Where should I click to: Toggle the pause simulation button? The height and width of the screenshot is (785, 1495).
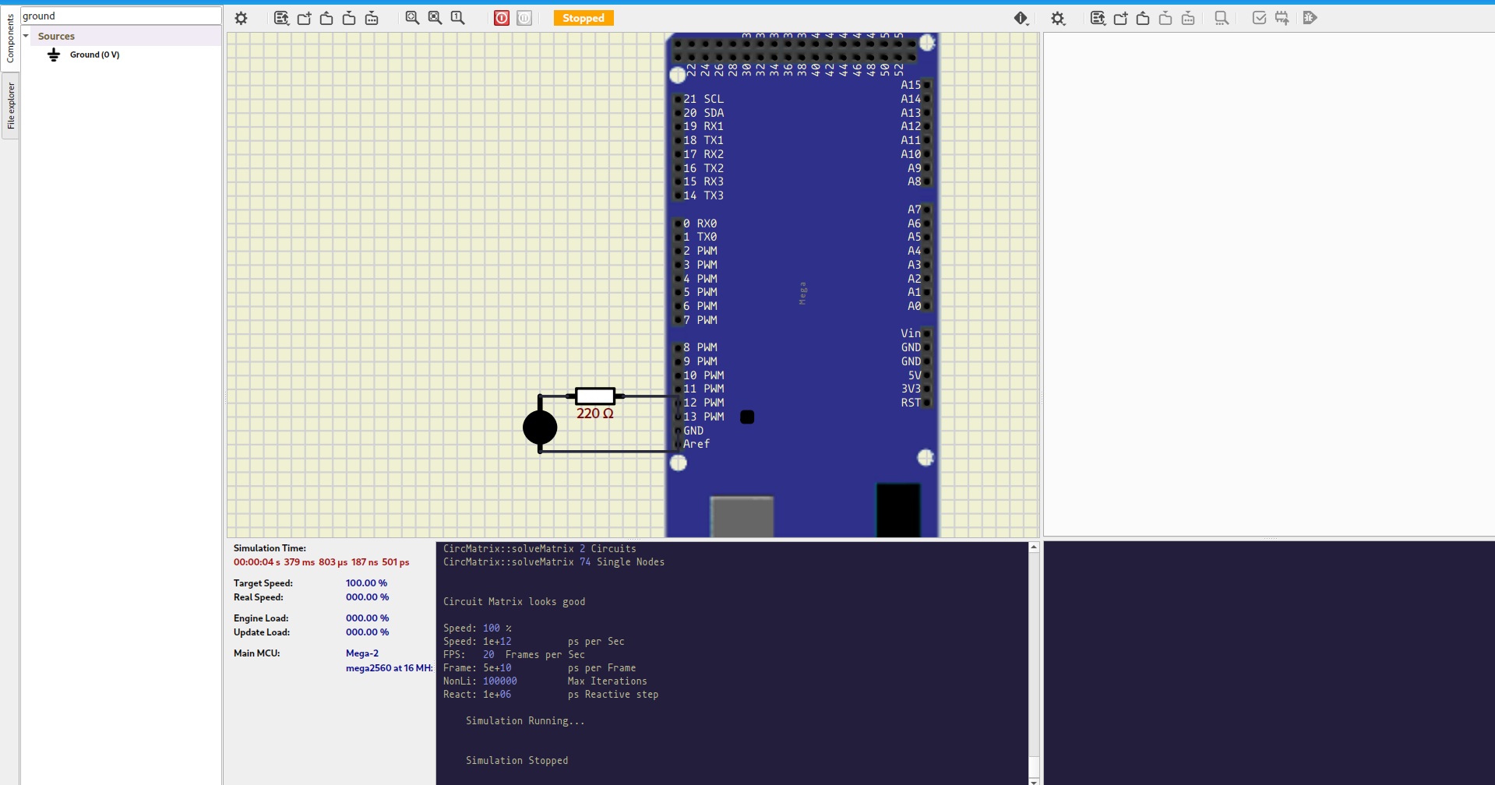[524, 18]
